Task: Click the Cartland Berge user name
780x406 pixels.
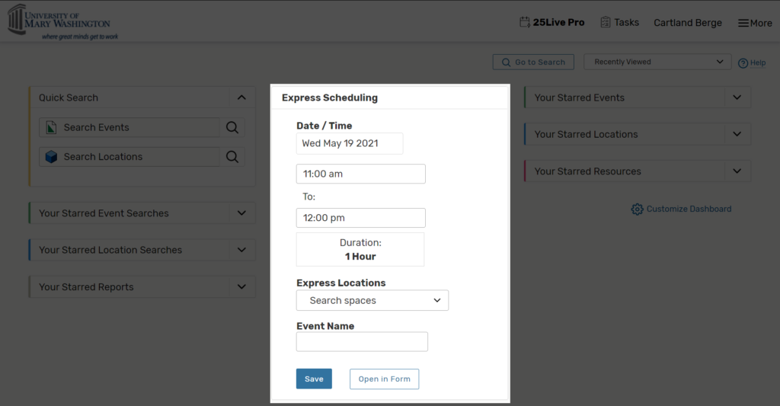Action: click(688, 23)
